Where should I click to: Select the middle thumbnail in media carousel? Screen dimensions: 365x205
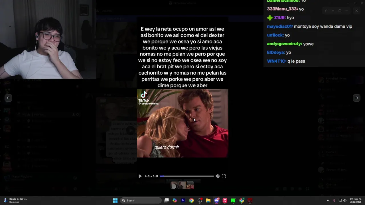tap(182, 185)
